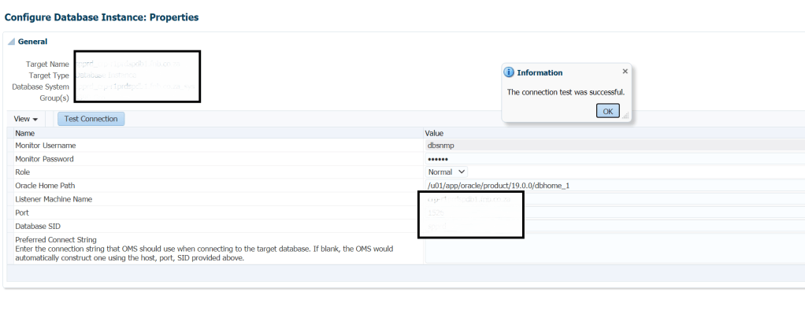The width and height of the screenshot is (805, 325).
Task: Collapse the General section triangle
Action: (11, 42)
